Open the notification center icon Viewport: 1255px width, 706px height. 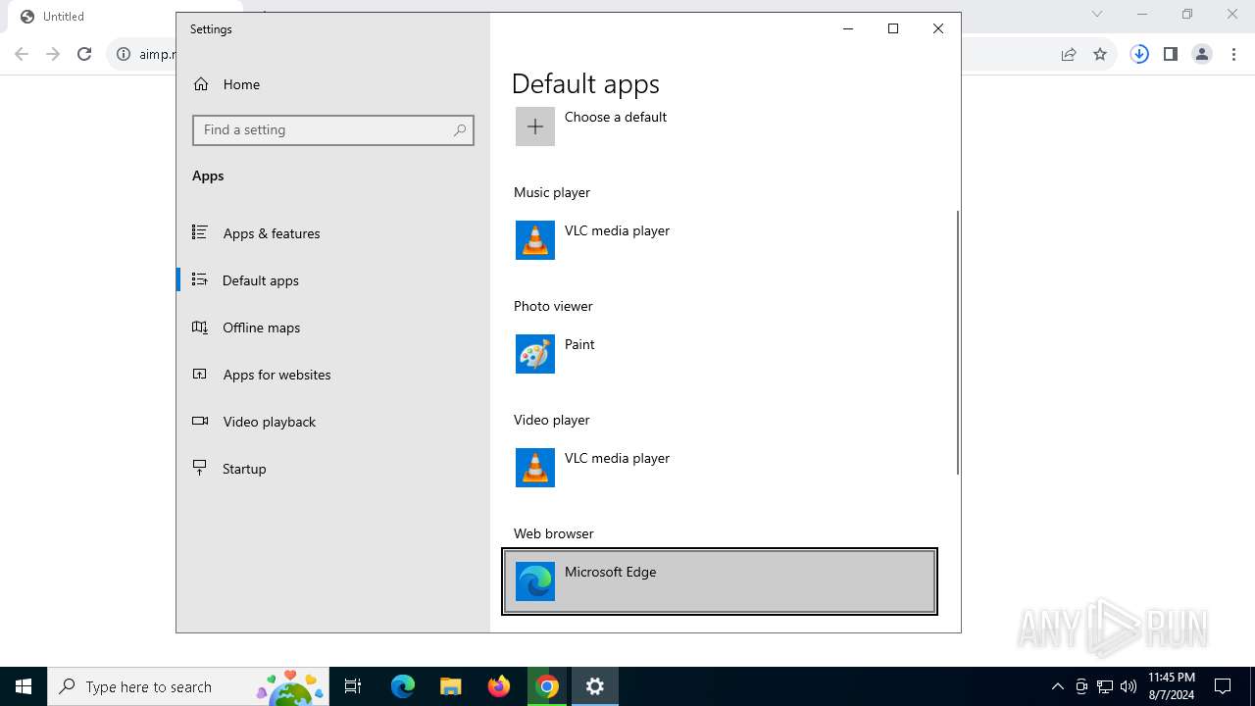[x=1223, y=686]
